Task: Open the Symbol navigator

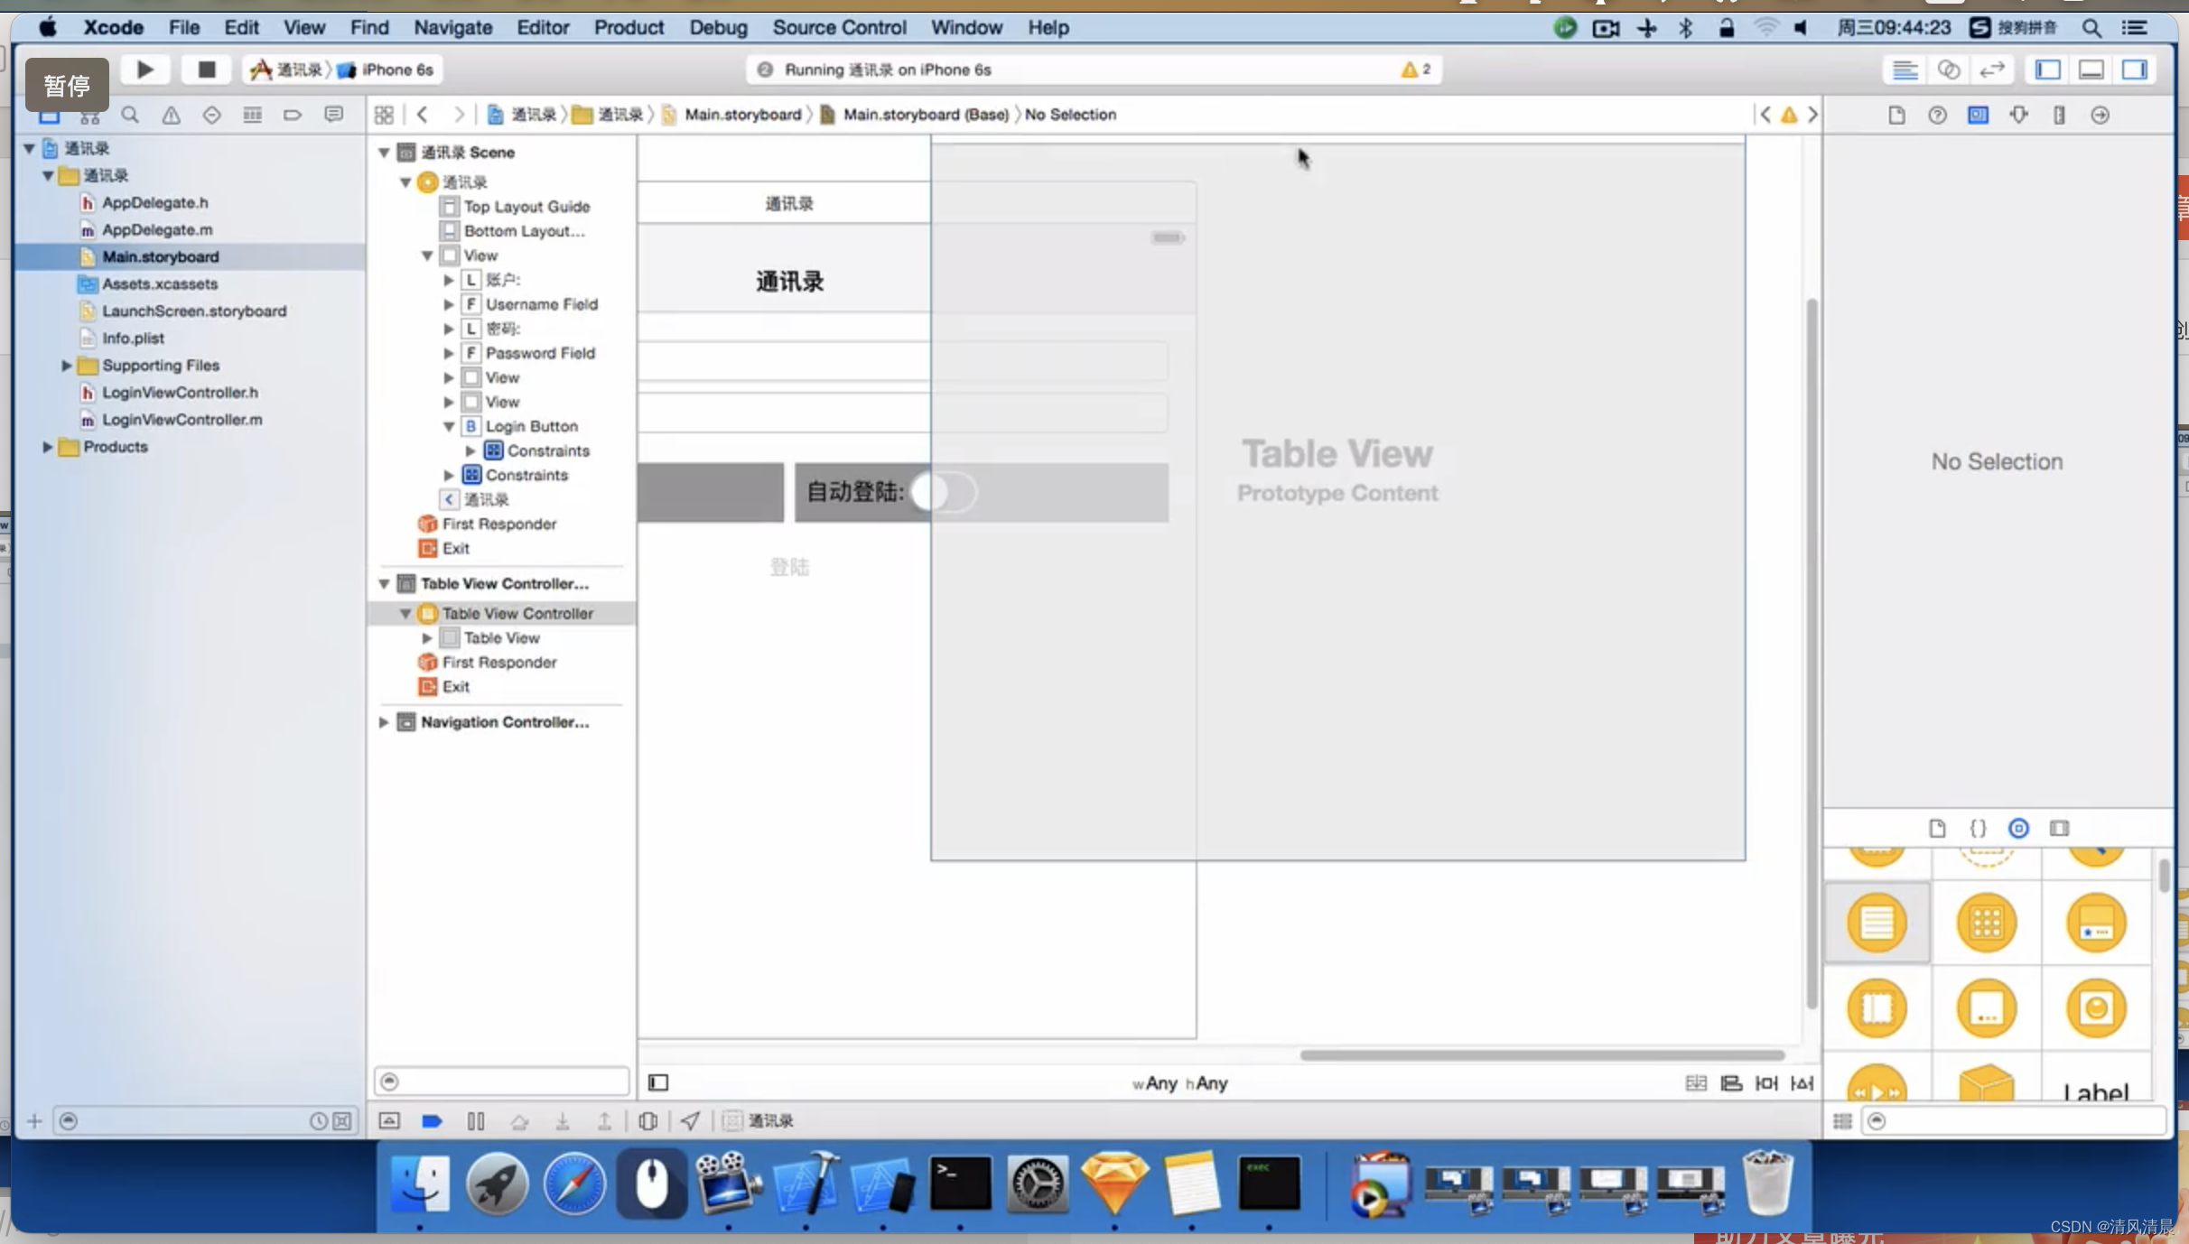Action: pos(89,115)
